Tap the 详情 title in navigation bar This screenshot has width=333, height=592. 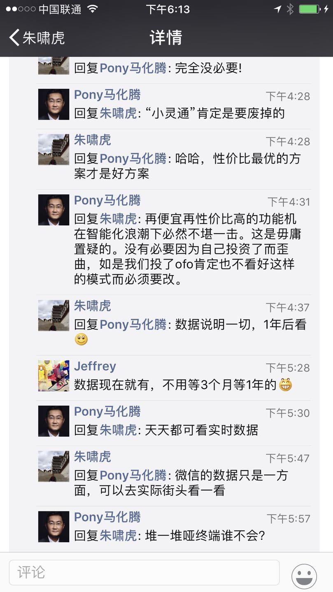coord(166,37)
